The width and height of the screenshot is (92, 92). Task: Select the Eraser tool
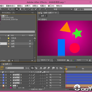pos(36,9)
